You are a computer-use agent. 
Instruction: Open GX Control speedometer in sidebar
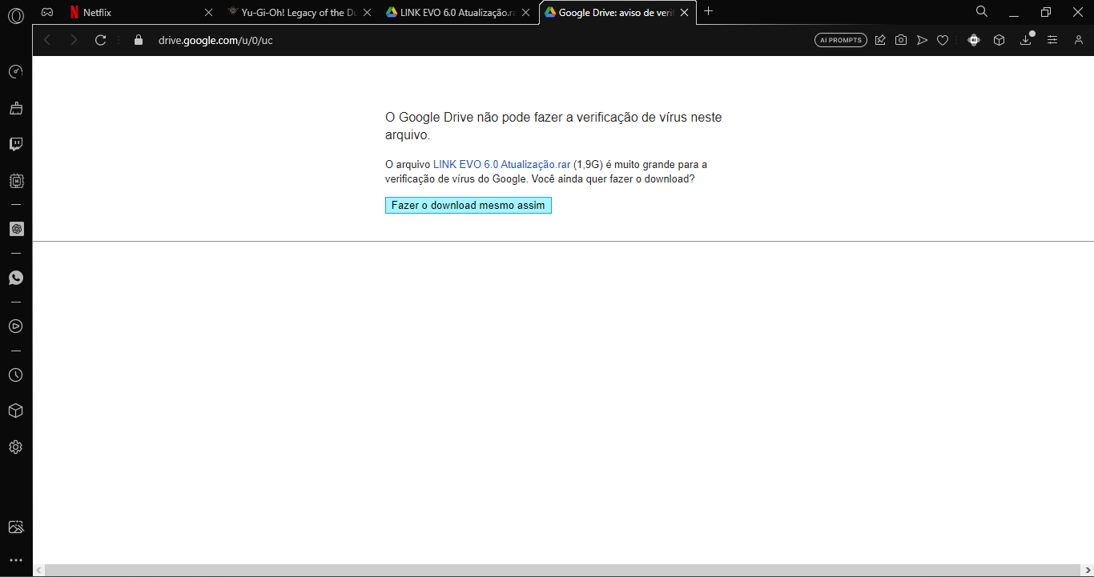coord(16,72)
